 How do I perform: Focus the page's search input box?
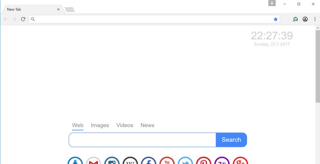(x=142, y=140)
